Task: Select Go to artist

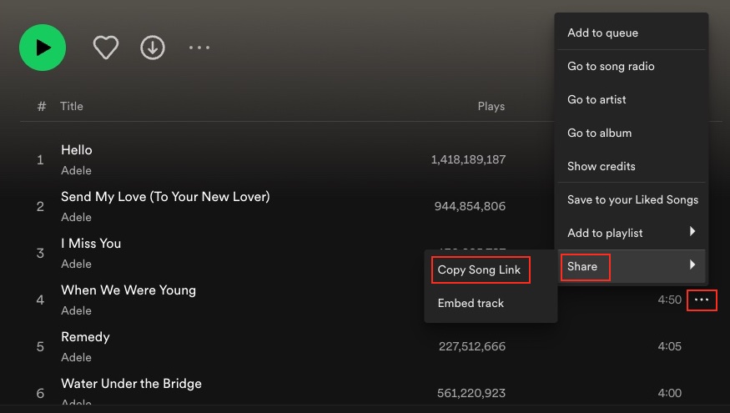Action: coord(597,100)
